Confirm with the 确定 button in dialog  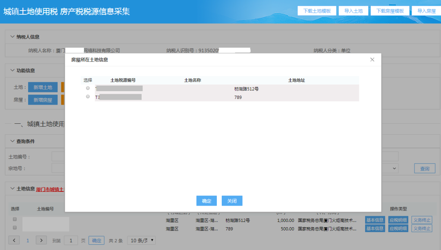pos(206,200)
